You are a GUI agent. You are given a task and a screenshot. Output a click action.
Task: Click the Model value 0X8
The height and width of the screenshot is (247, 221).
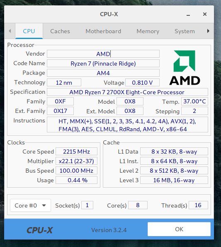[x=130, y=101]
